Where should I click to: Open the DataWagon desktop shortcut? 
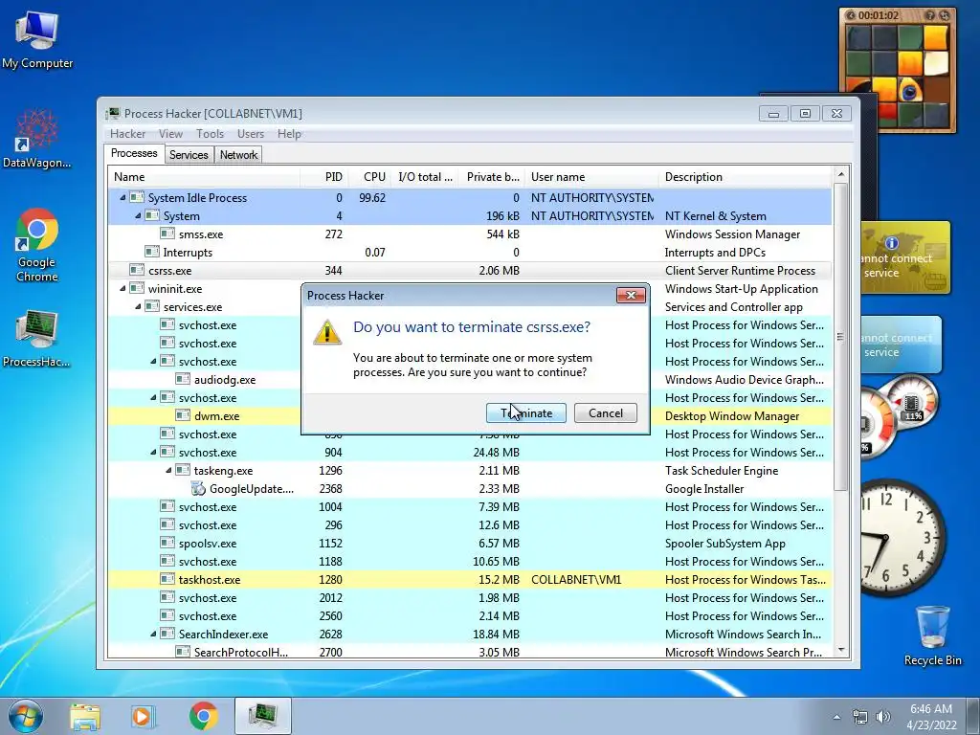point(37,139)
